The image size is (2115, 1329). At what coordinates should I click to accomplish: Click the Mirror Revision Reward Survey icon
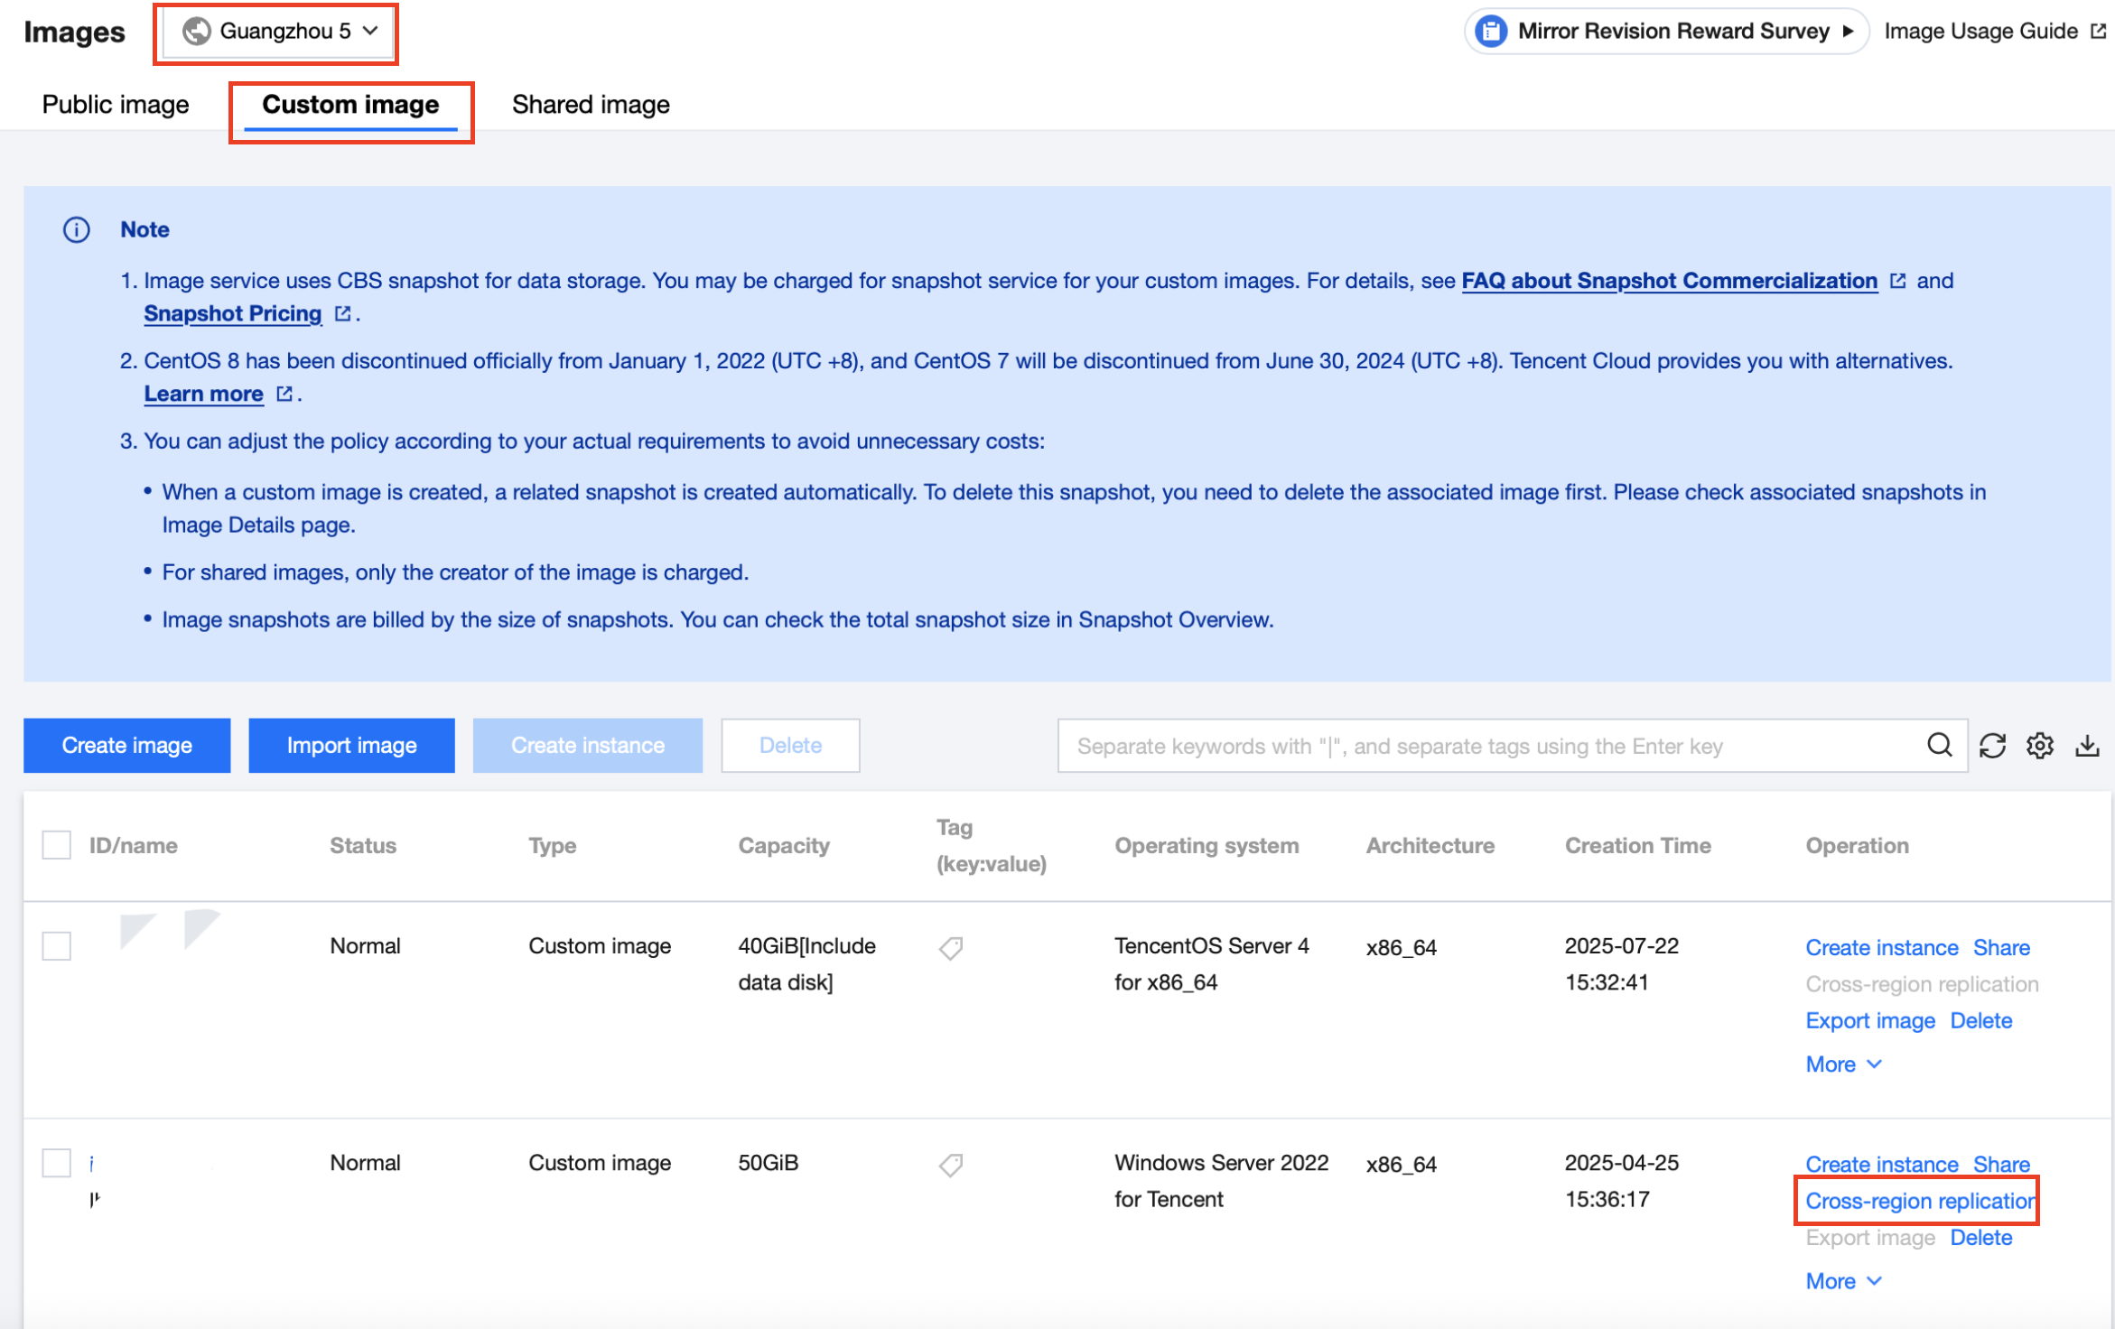point(1491,32)
